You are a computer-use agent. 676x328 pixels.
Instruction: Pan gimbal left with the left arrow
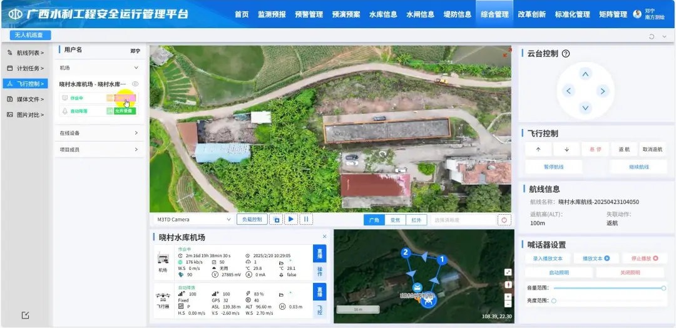tap(568, 91)
